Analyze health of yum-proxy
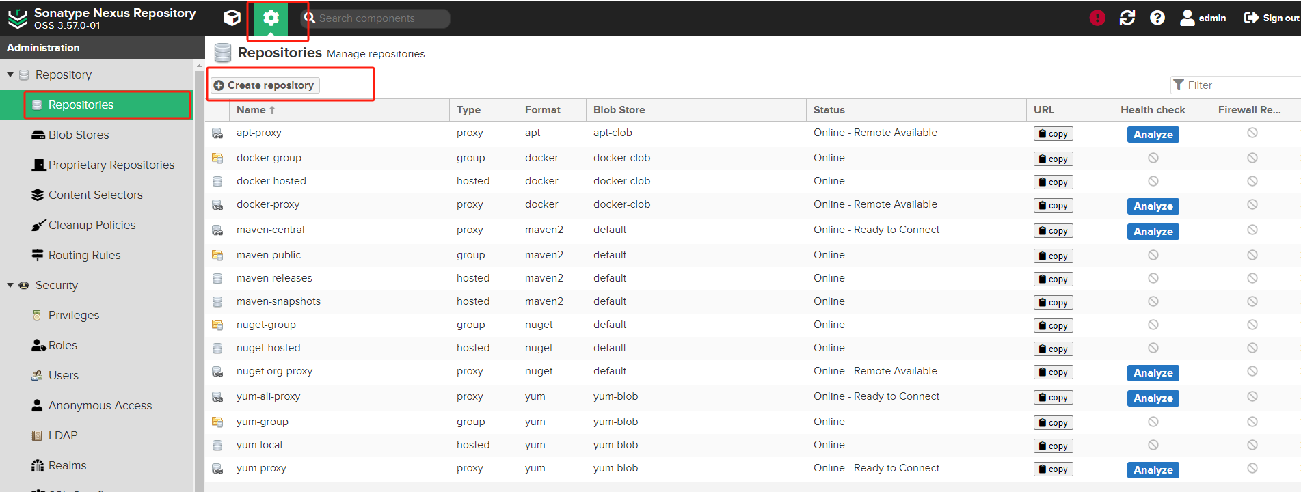 (x=1153, y=470)
